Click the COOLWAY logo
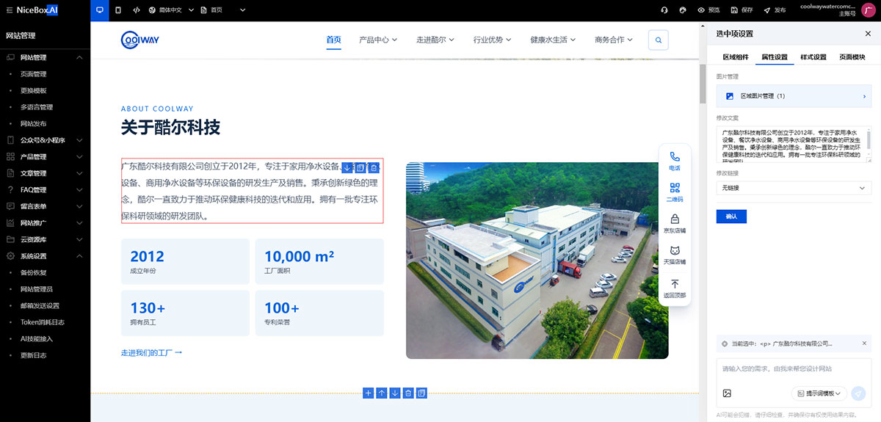This screenshot has height=422, width=881. [x=140, y=40]
